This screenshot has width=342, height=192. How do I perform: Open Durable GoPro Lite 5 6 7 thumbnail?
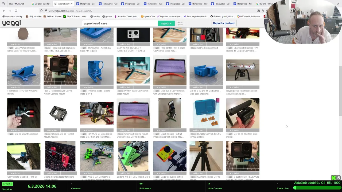click(x=206, y=113)
